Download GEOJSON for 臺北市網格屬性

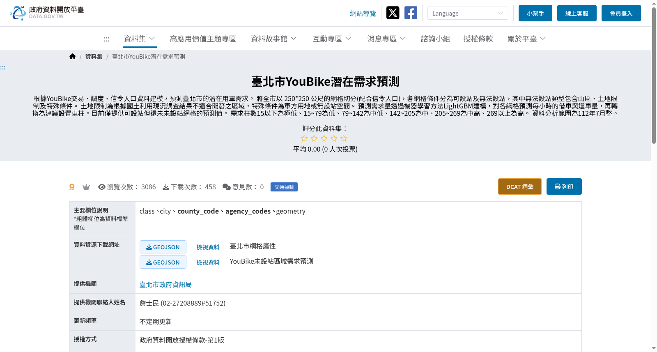point(163,247)
